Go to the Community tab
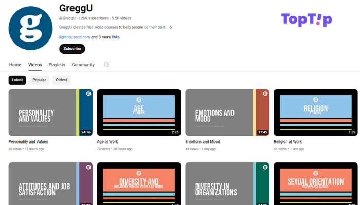Image resolution: width=360 pixels, height=205 pixels. (x=83, y=65)
